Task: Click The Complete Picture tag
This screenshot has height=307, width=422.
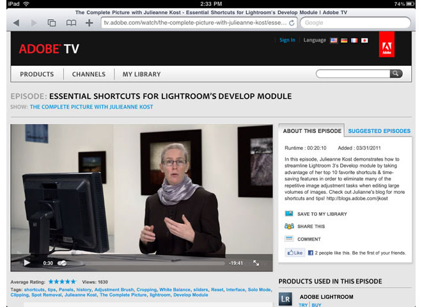Action: pyautogui.click(x=123, y=295)
